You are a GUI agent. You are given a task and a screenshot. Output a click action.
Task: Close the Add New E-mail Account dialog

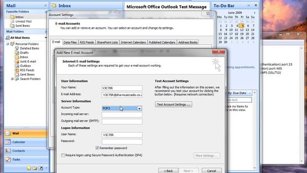tap(219, 51)
